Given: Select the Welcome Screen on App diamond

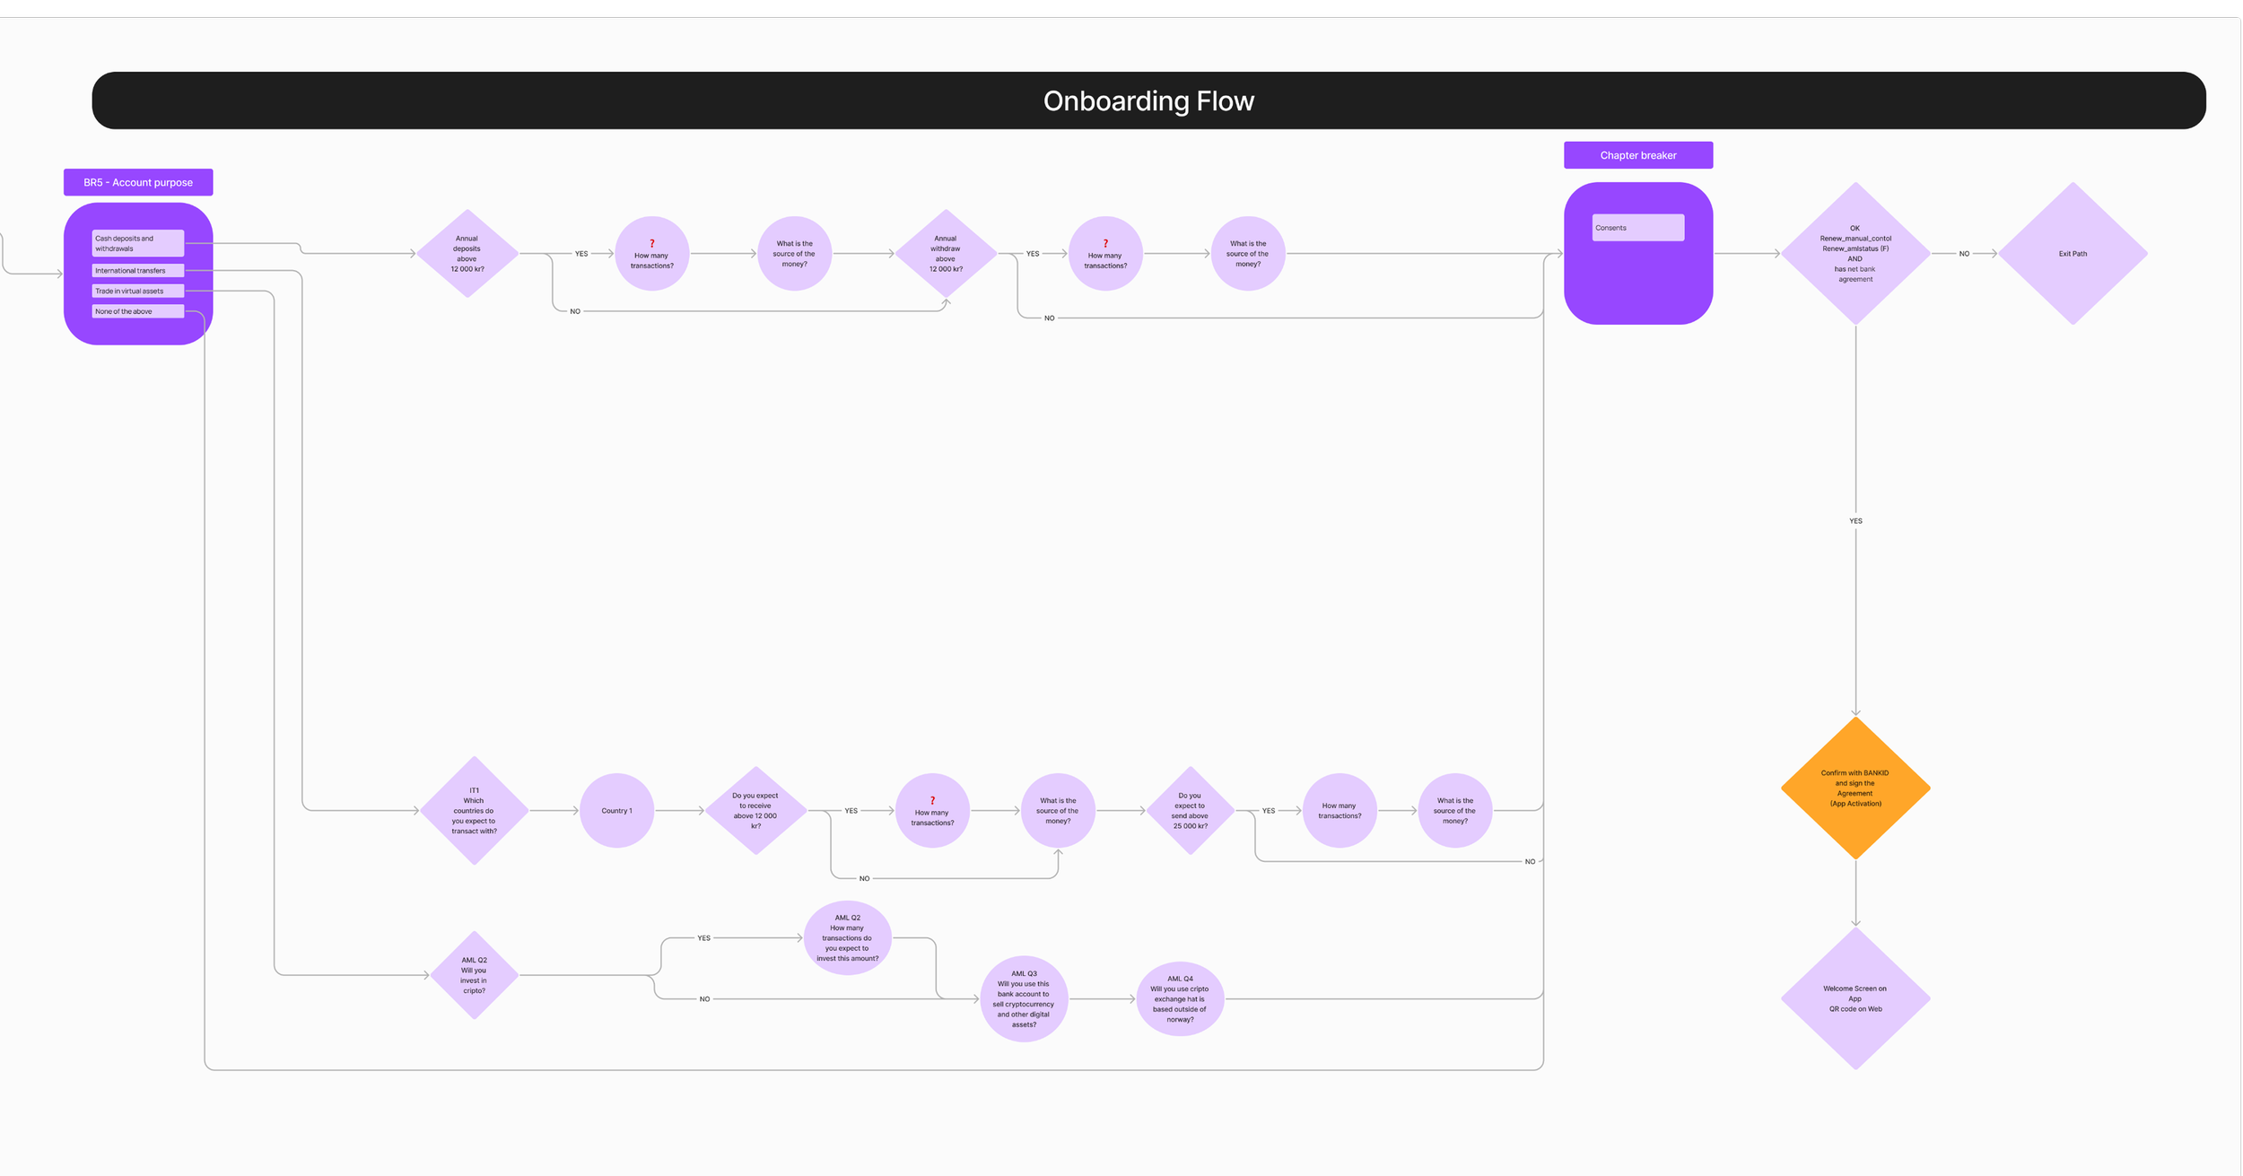Looking at the screenshot, I should (x=1855, y=998).
